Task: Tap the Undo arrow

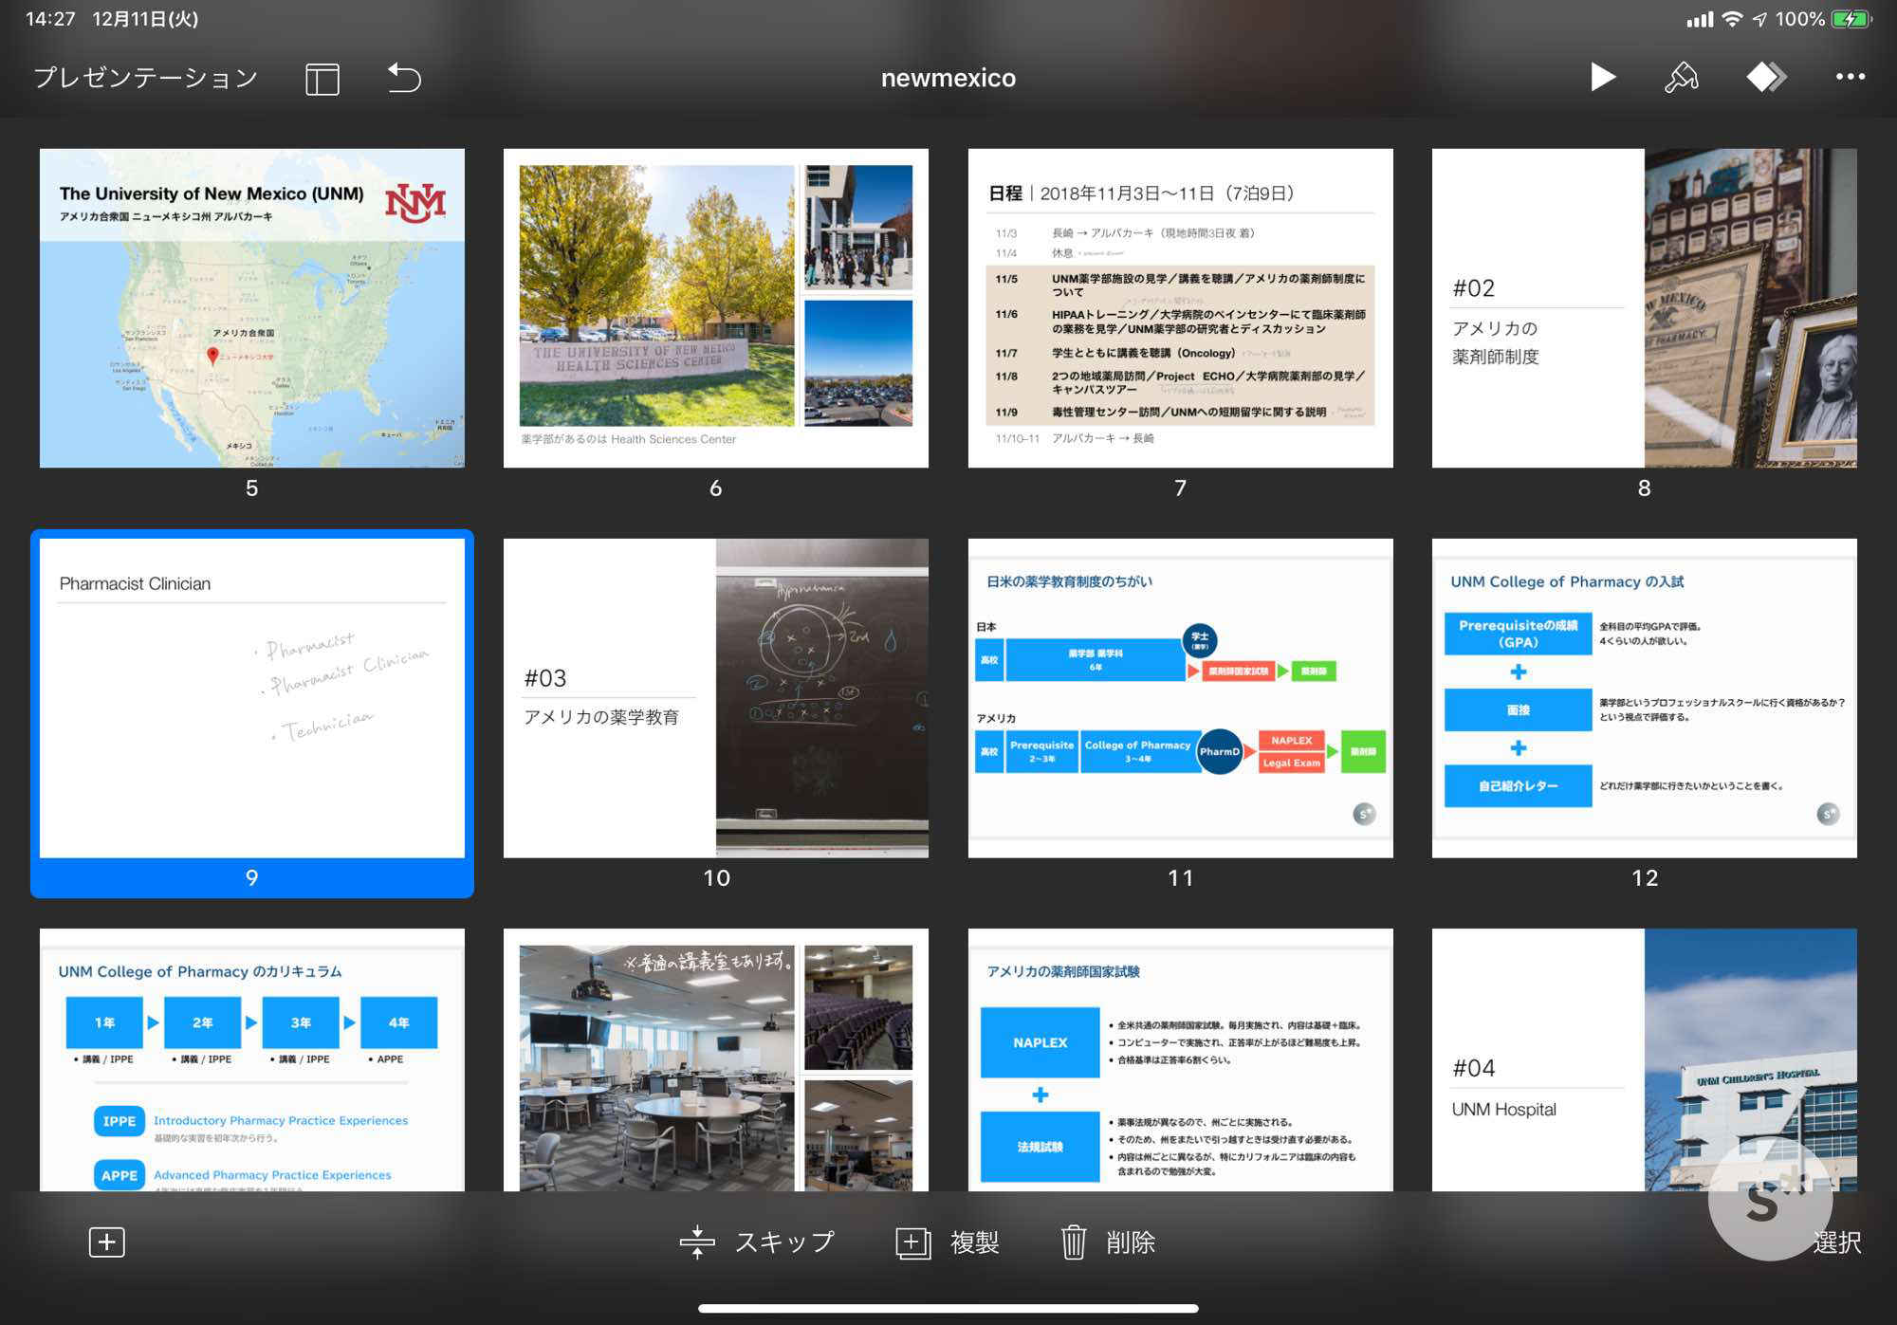Action: [404, 77]
